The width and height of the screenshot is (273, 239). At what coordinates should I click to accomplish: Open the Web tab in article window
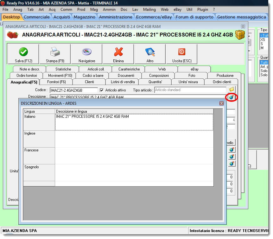tap(162, 69)
